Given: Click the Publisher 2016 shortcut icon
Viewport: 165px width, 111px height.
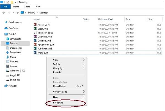Looking at the screenshot, I should pyautogui.click(x=35, y=49).
